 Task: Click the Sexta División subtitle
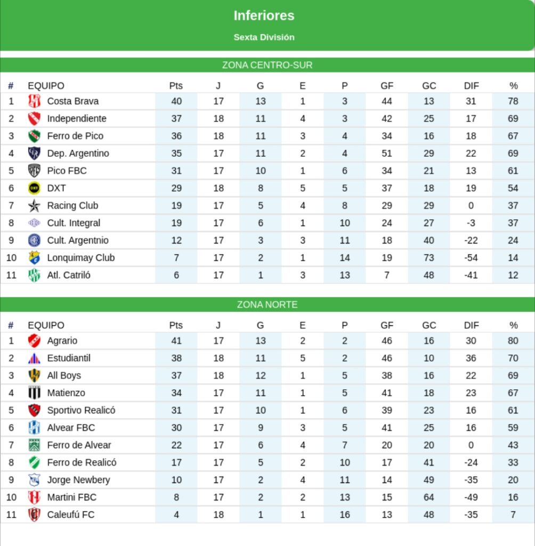(x=264, y=37)
